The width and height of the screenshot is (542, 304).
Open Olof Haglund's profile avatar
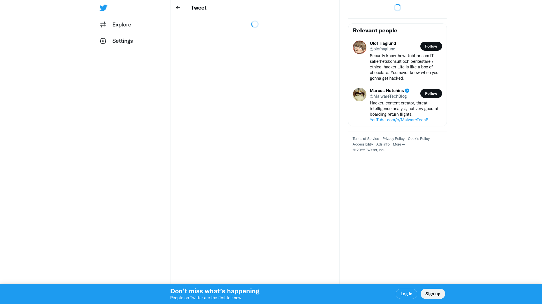[x=359, y=47]
